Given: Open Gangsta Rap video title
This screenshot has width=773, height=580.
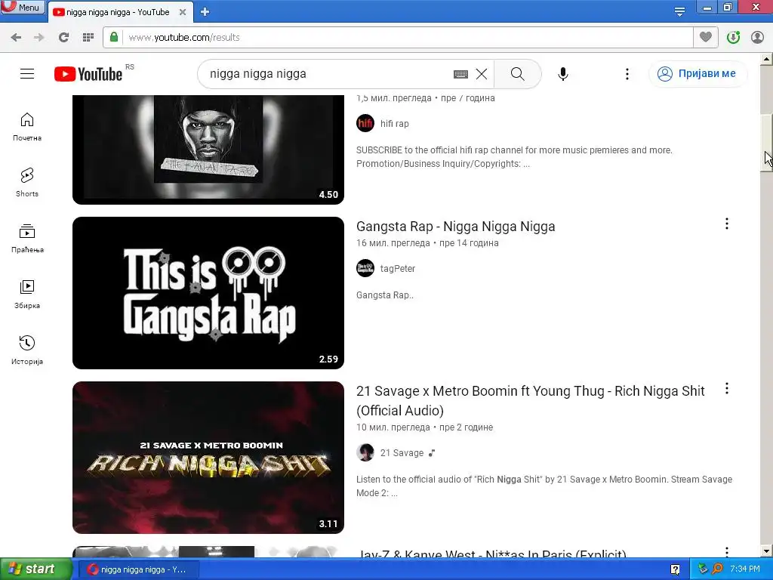Looking at the screenshot, I should (455, 227).
